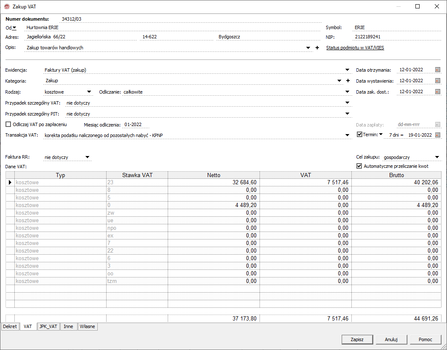The height and width of the screenshot is (350, 447).
Task: Switch to the Inne tab
Action: (x=68, y=326)
